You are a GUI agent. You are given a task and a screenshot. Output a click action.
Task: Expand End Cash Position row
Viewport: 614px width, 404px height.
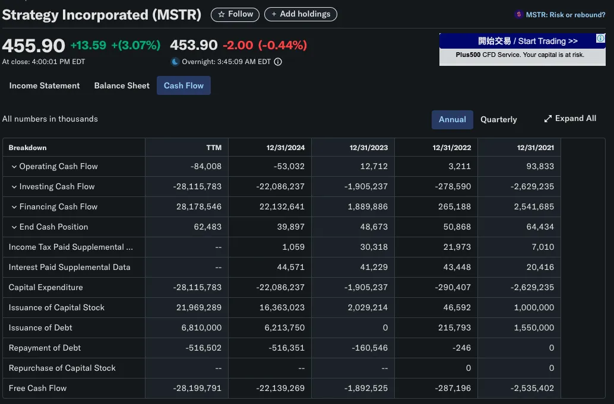click(x=14, y=227)
